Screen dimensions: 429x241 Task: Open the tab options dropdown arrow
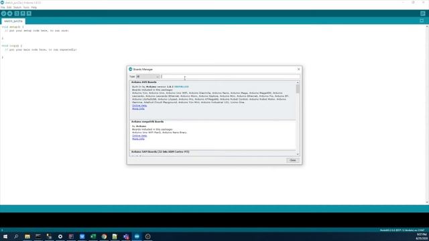click(x=422, y=21)
